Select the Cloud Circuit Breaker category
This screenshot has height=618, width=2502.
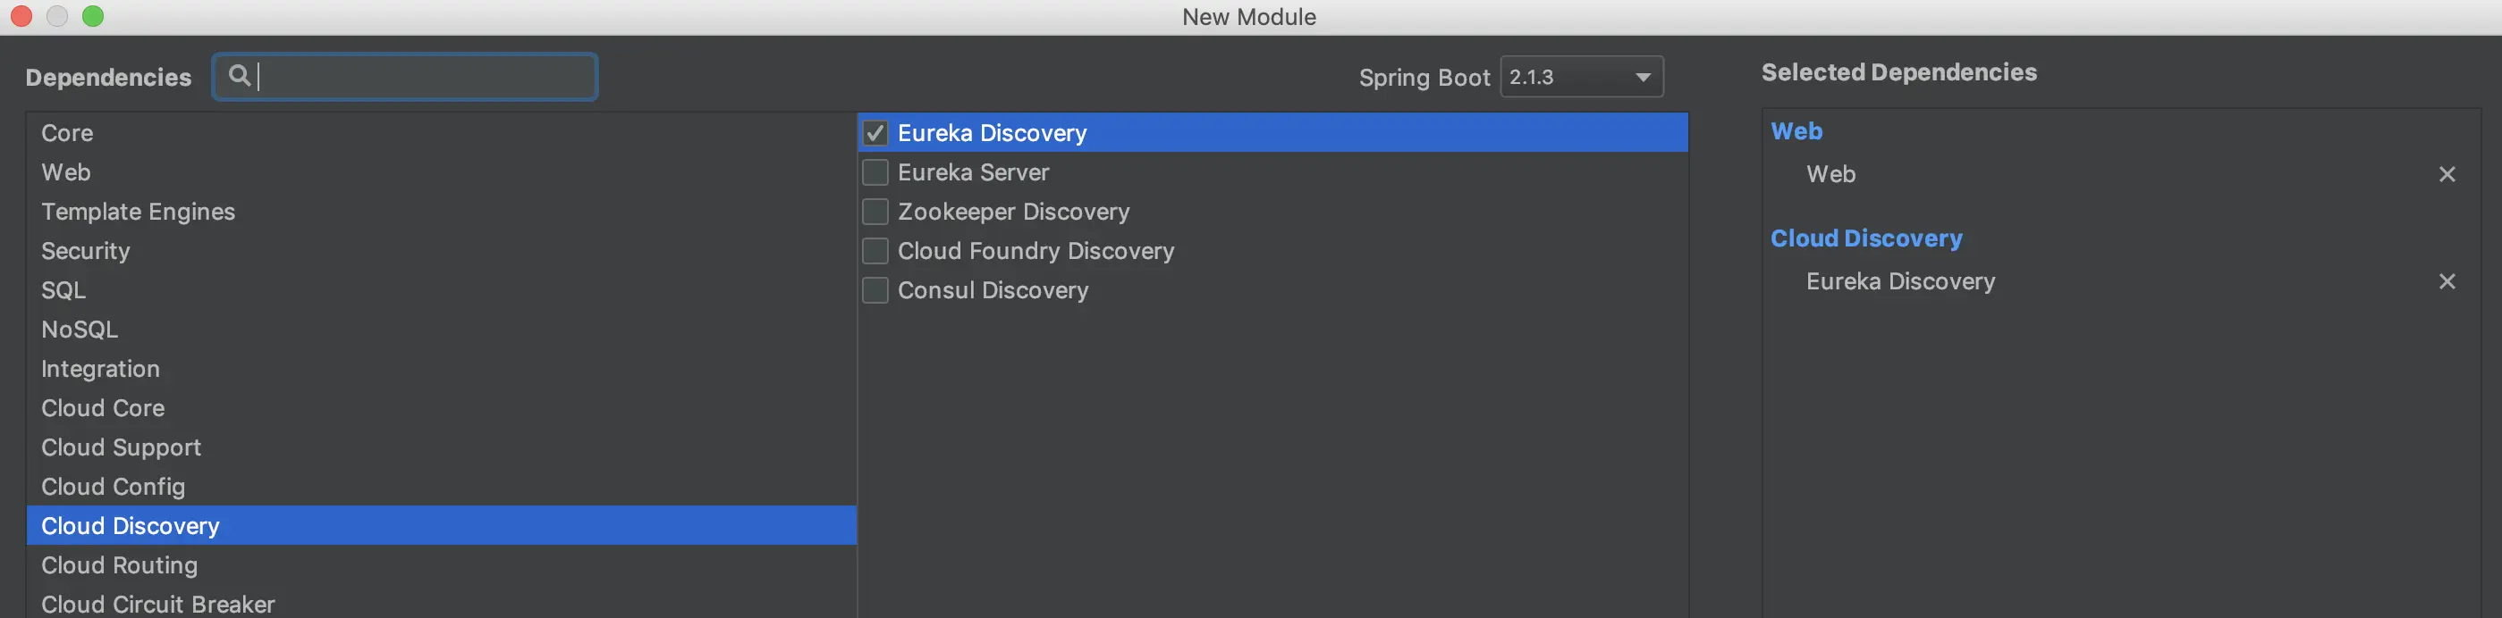[441, 603]
